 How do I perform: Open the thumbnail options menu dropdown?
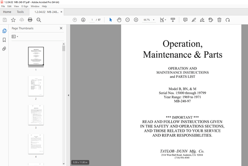pyautogui.click(x=15, y=36)
